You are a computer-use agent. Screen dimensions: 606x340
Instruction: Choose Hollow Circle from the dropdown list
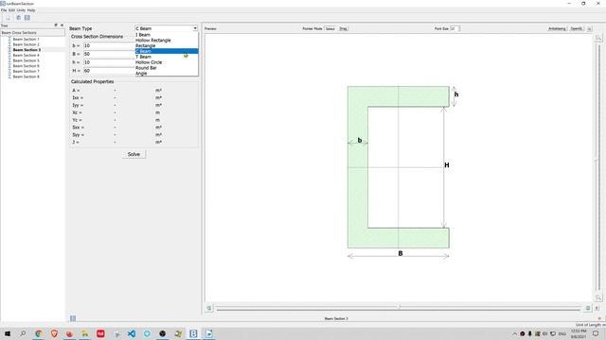coord(167,62)
